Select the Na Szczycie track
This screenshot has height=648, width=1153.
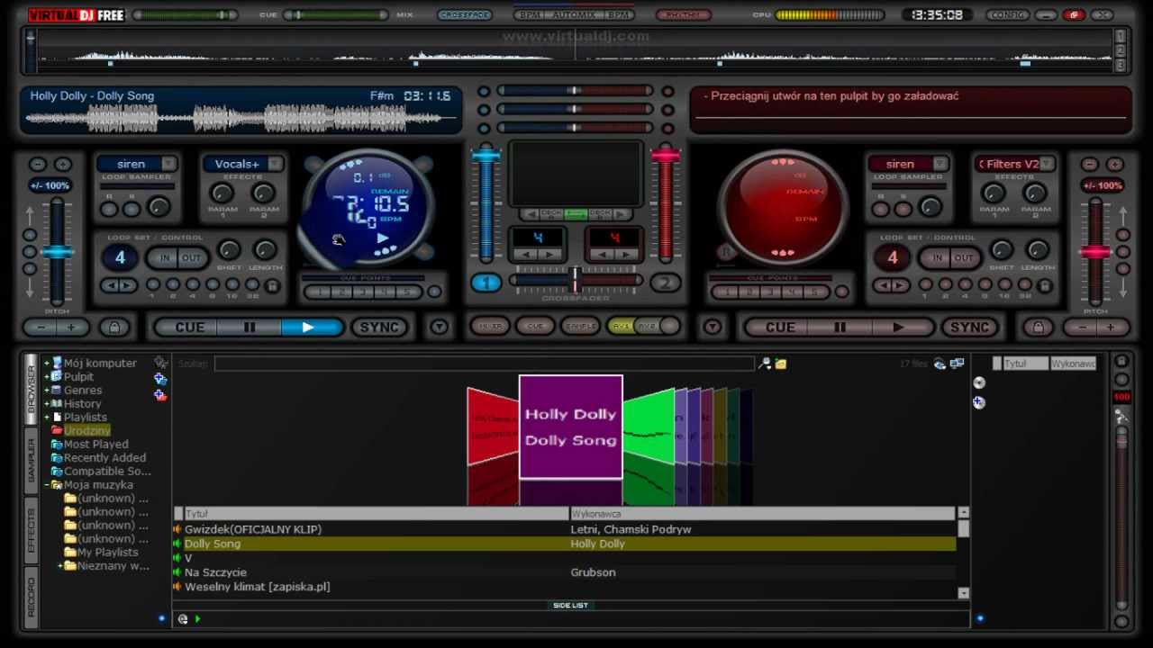(x=564, y=572)
